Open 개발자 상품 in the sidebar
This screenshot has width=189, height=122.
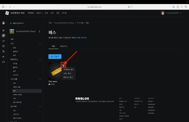coord(17,87)
